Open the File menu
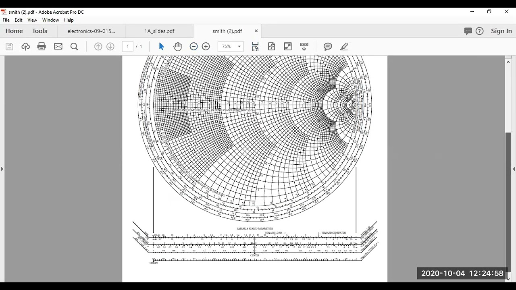 pos(6,20)
